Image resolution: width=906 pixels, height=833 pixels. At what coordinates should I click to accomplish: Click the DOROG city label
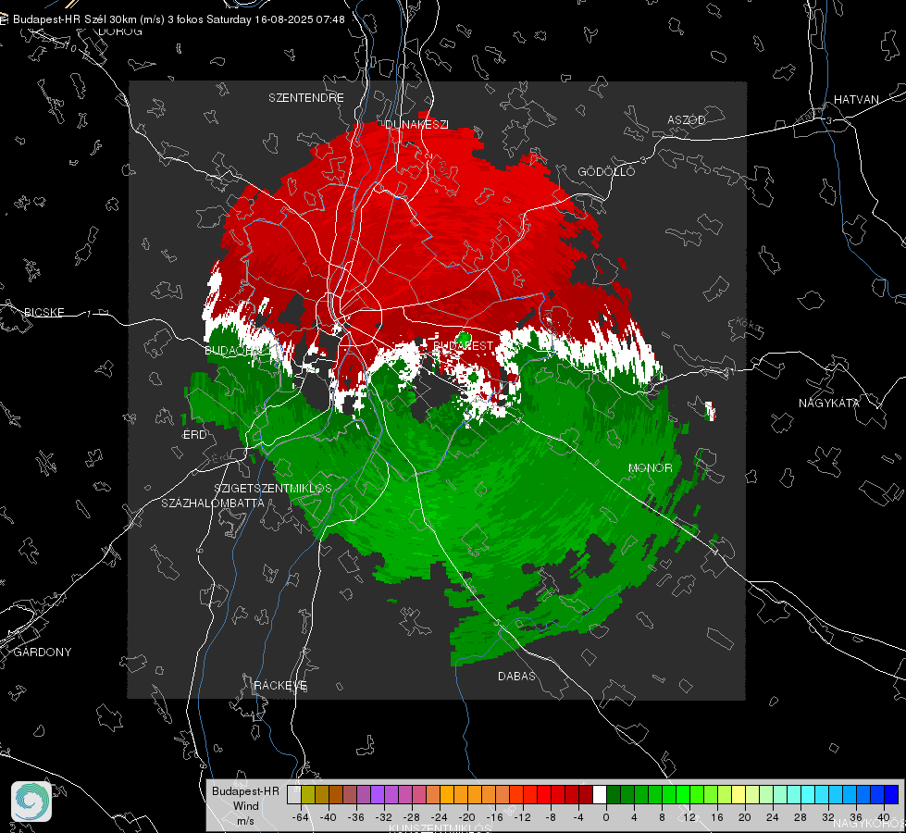(x=120, y=31)
